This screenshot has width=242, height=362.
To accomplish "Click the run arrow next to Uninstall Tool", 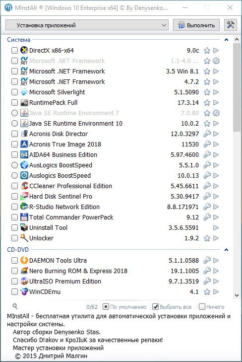I will (x=216, y=227).
